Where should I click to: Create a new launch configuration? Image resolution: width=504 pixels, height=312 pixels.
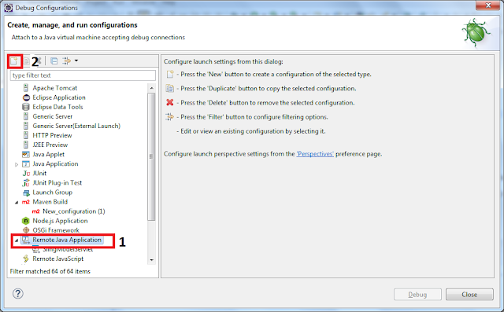(14, 61)
